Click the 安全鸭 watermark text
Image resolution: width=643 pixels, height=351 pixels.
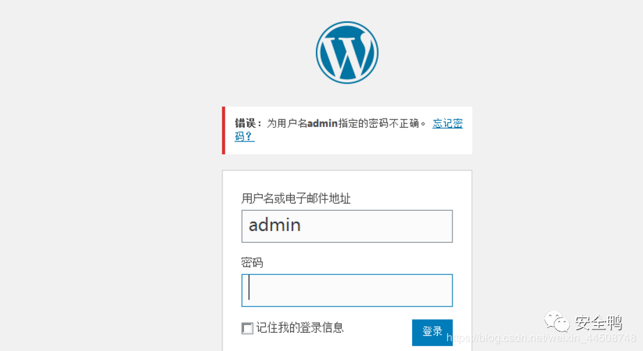598,322
